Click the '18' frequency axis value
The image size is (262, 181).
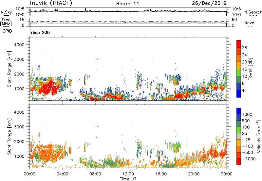click(x=22, y=20)
